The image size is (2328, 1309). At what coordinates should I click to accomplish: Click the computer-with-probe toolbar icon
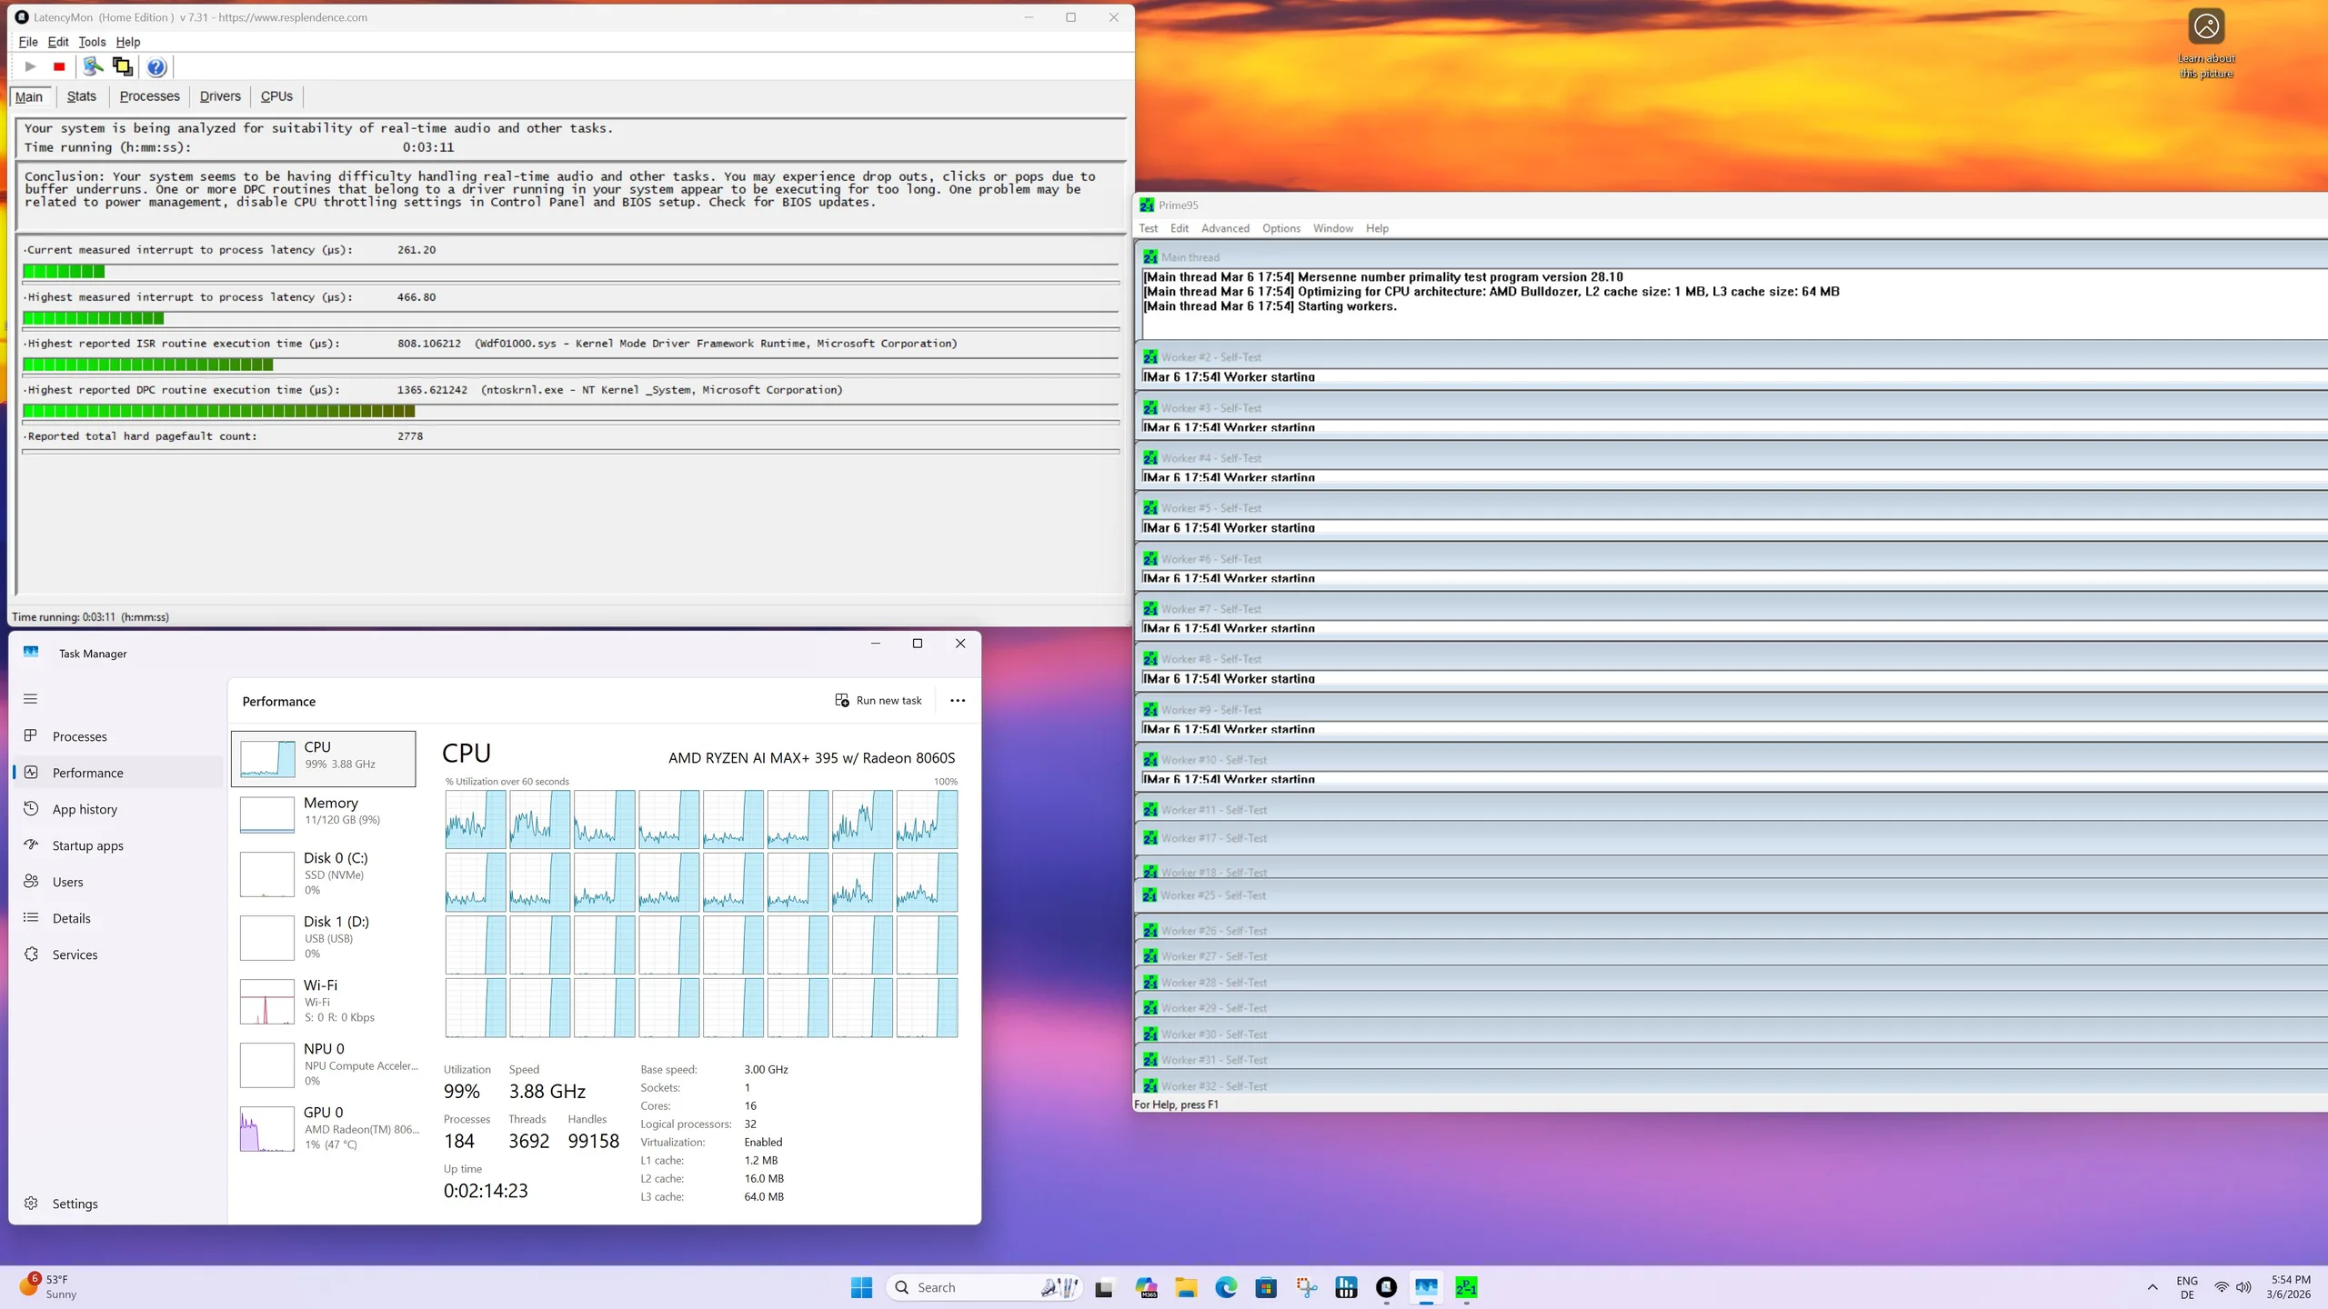[x=92, y=66]
